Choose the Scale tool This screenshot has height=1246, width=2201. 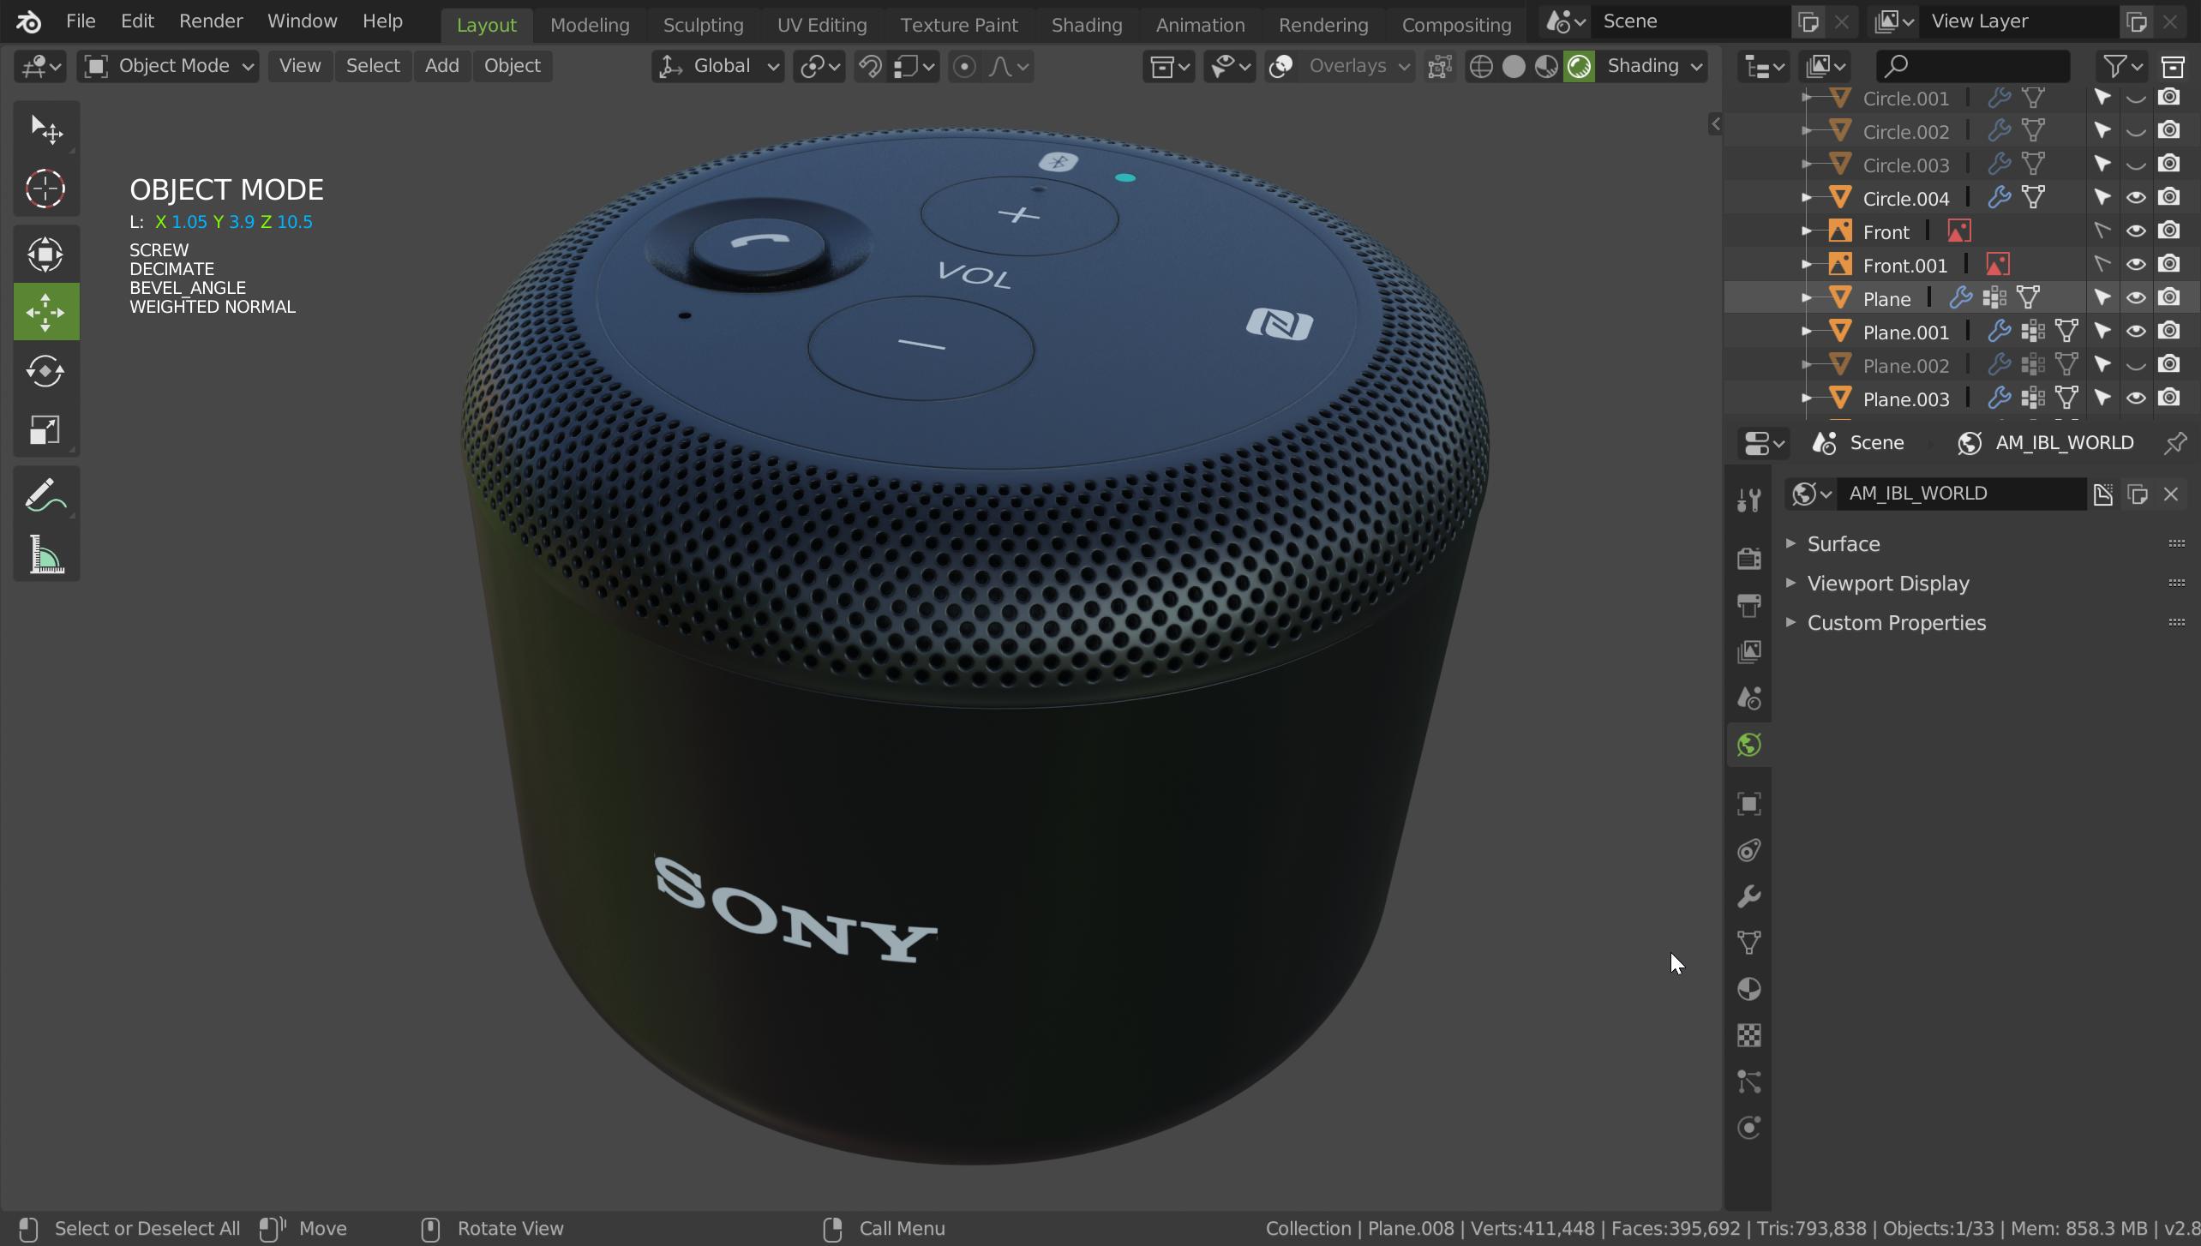click(x=45, y=429)
